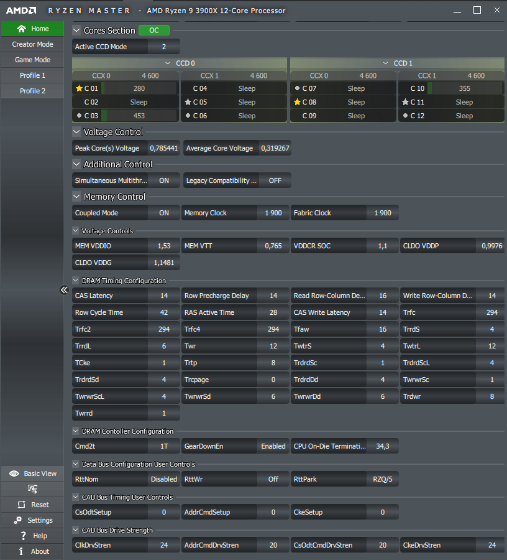Viewport: 507px width, 560px height.
Task: Open the Home tab
Action: coord(32,29)
